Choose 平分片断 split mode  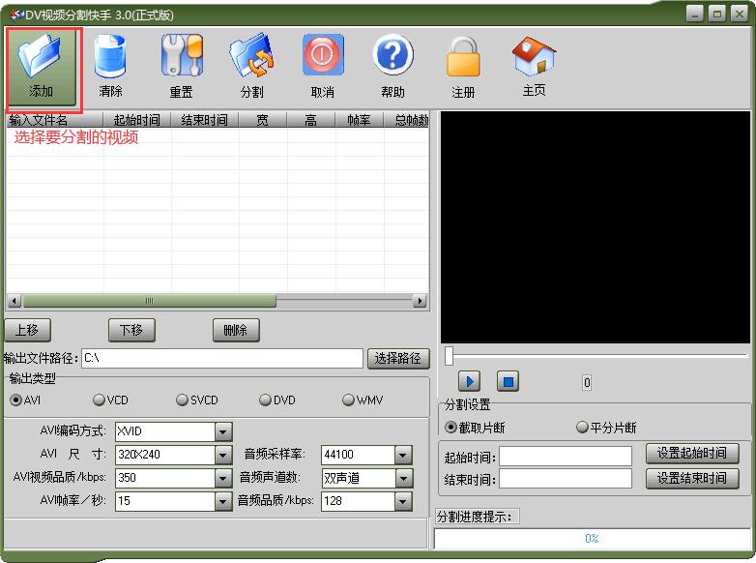coord(583,428)
